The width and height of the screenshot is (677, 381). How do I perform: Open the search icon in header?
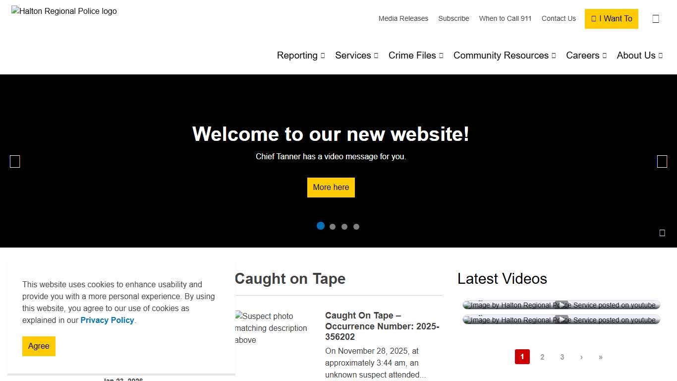(656, 19)
